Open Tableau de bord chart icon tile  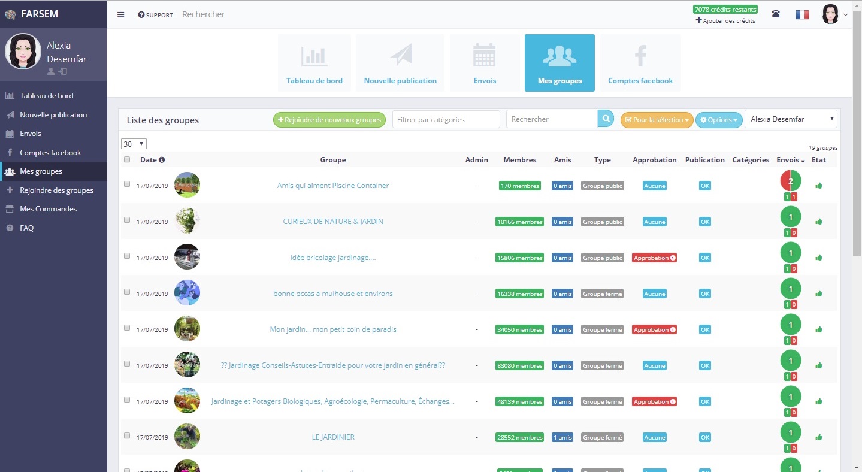[314, 63]
